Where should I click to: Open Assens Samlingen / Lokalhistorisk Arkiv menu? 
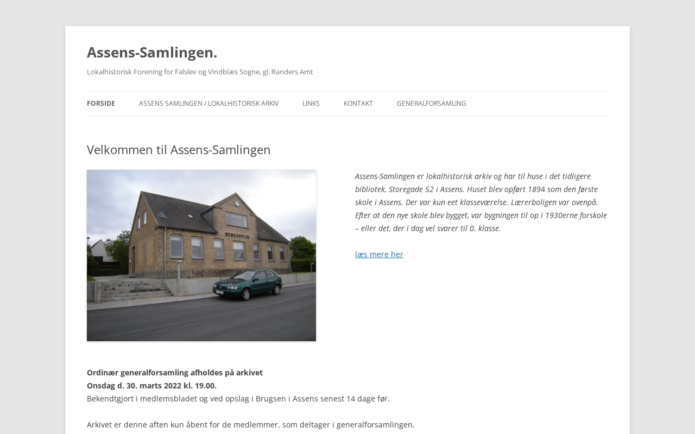(x=208, y=103)
